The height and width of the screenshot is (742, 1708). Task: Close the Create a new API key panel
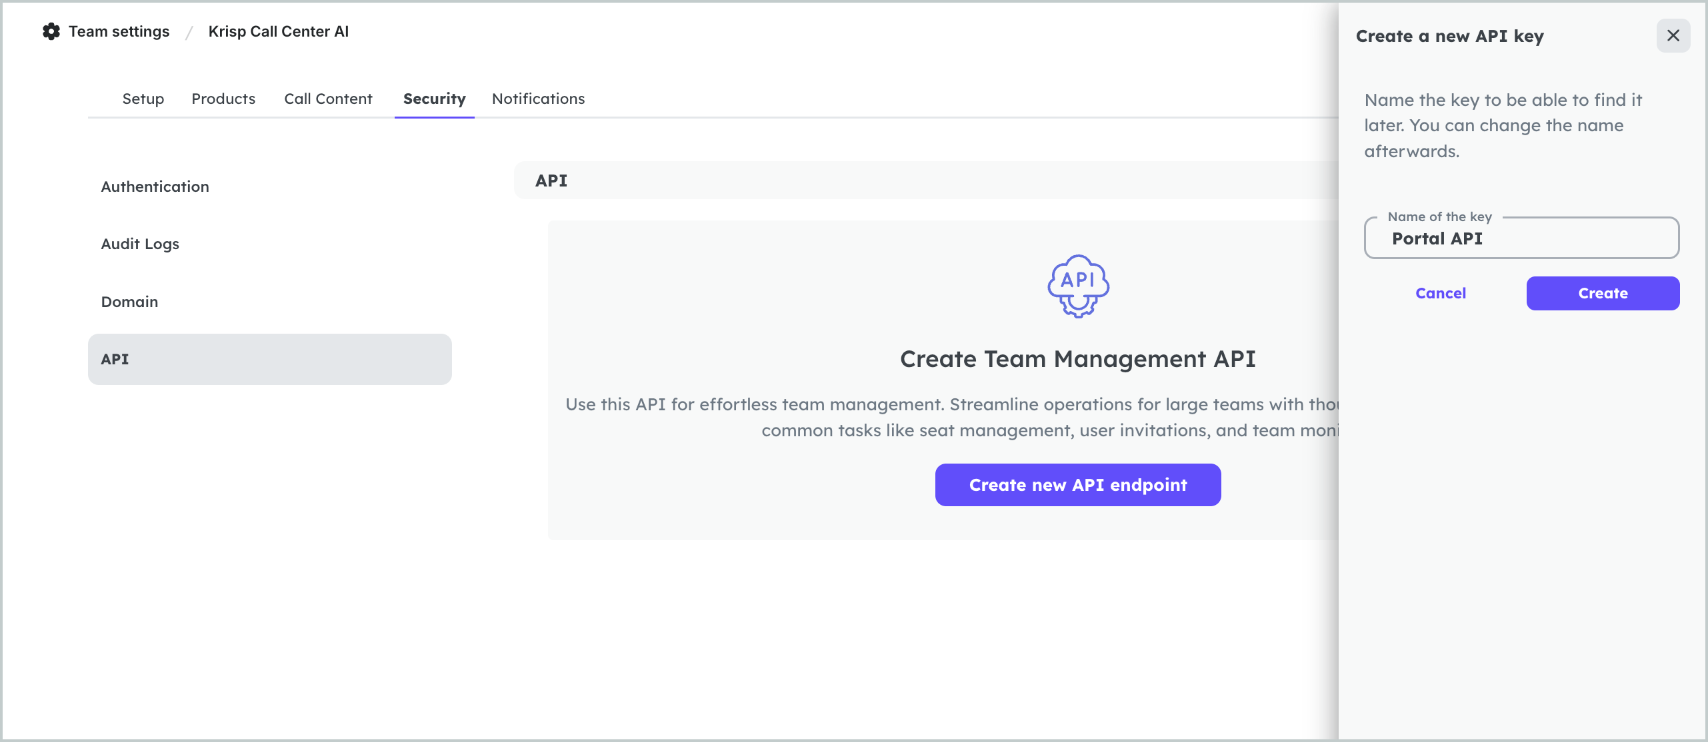coord(1673,36)
